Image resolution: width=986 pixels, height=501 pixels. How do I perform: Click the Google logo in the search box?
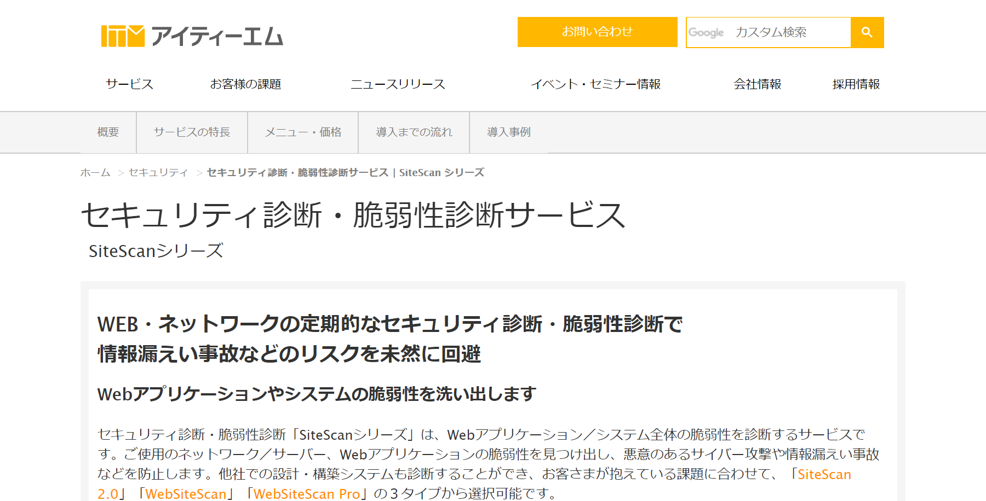coord(707,32)
